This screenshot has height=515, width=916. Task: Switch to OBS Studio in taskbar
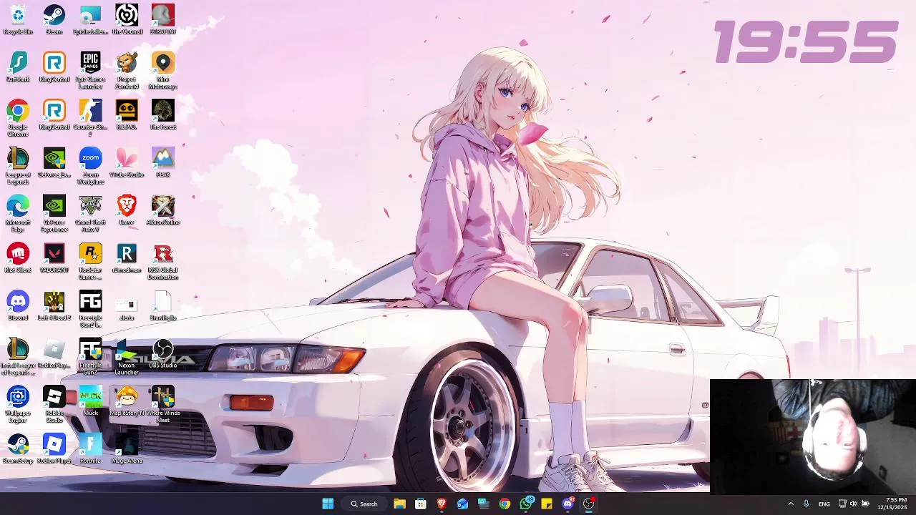pos(589,504)
